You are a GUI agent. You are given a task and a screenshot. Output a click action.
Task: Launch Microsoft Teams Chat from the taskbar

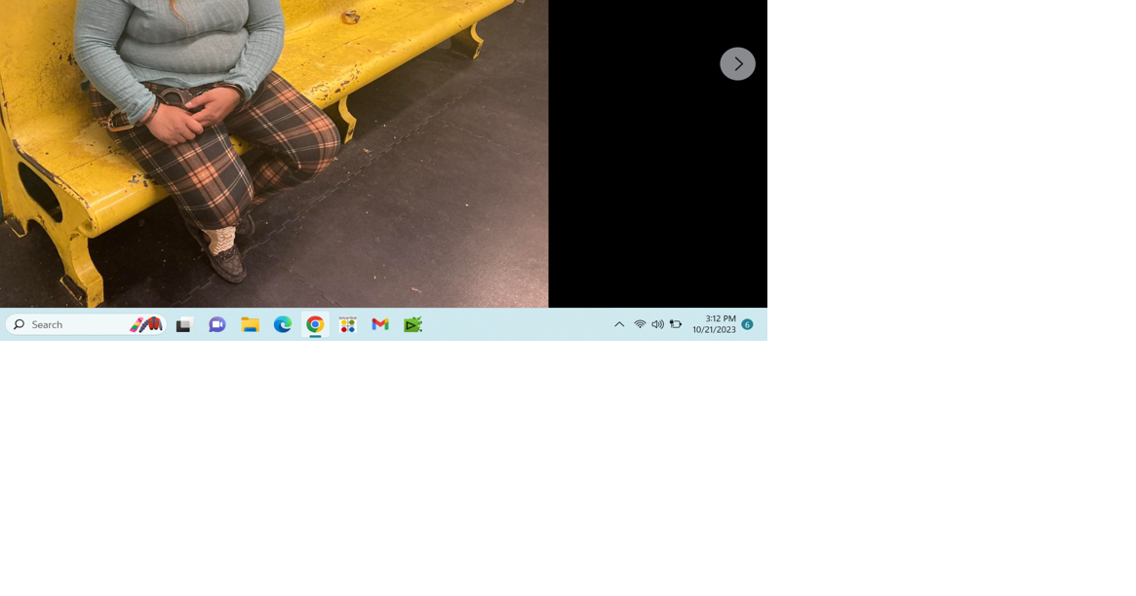tap(216, 325)
